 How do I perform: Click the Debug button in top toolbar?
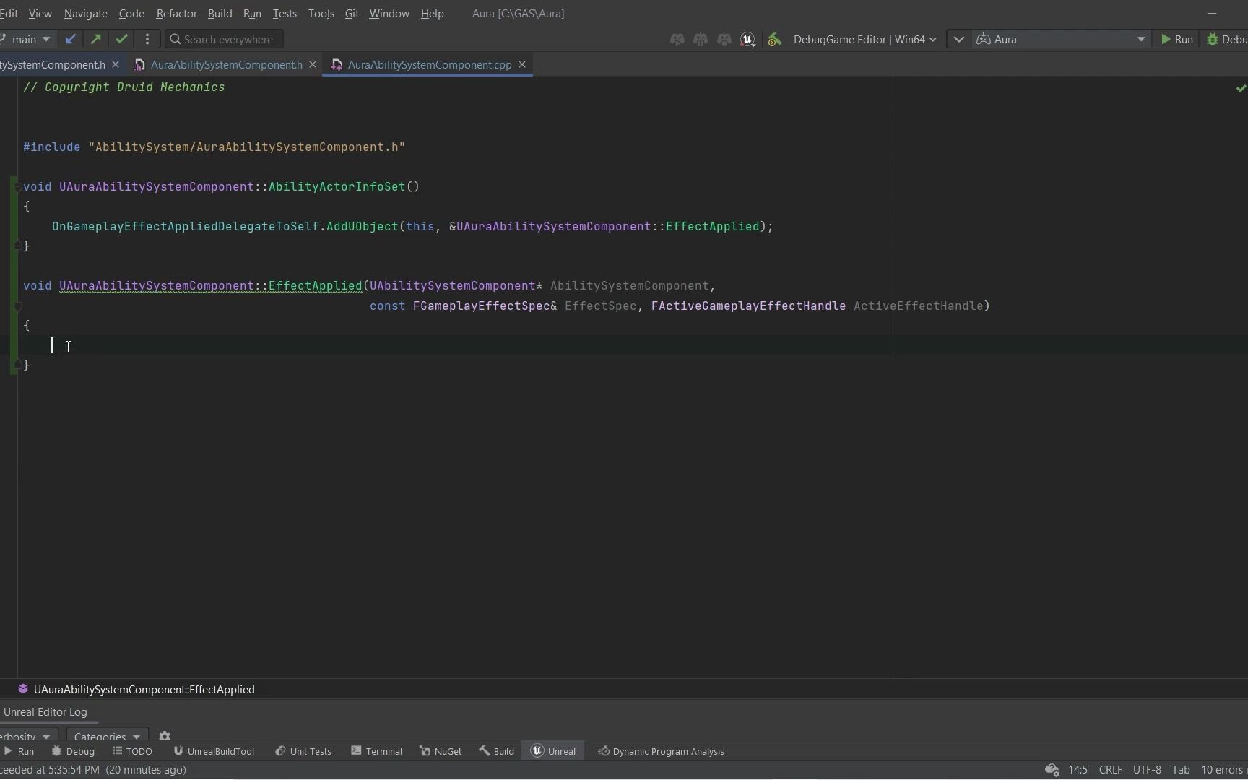click(x=1226, y=40)
